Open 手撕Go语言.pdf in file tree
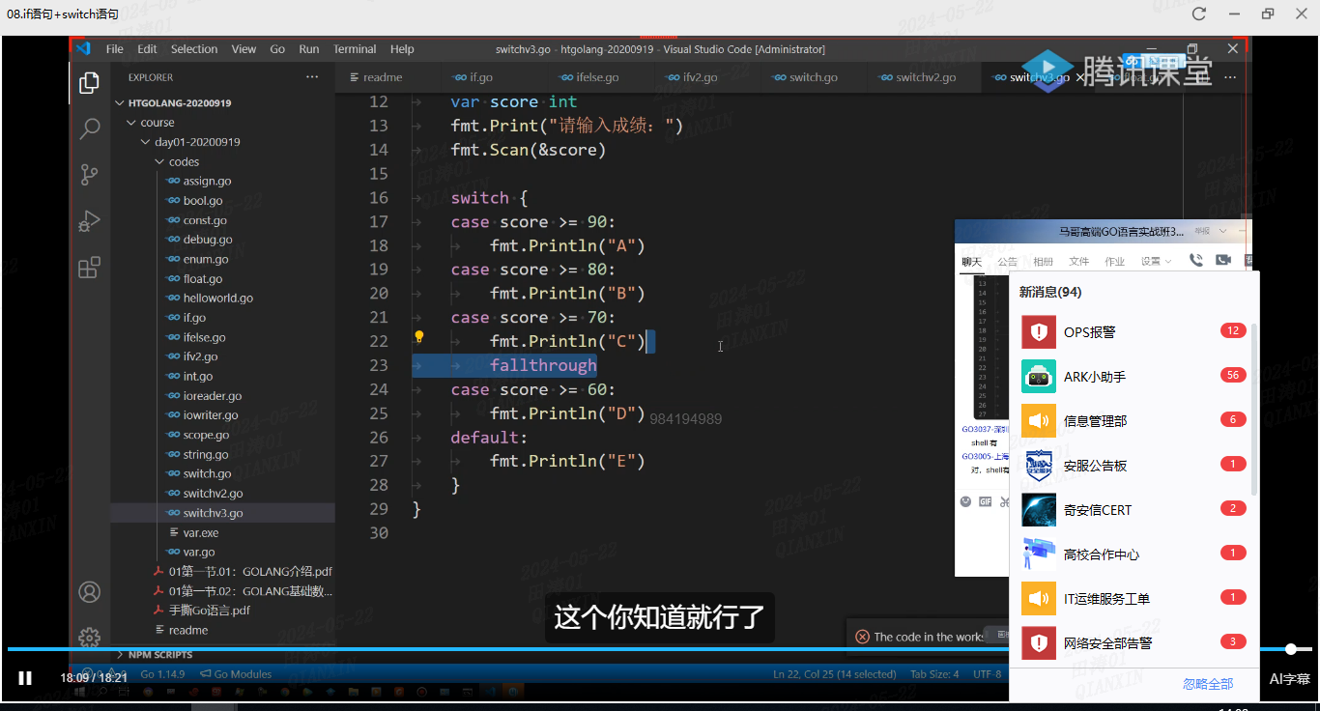 tap(209, 611)
